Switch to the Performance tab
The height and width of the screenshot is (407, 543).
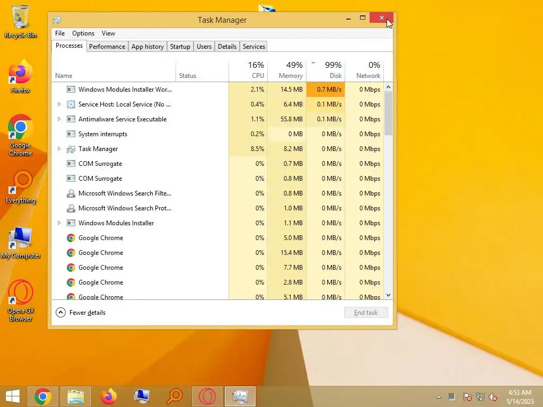[107, 47]
